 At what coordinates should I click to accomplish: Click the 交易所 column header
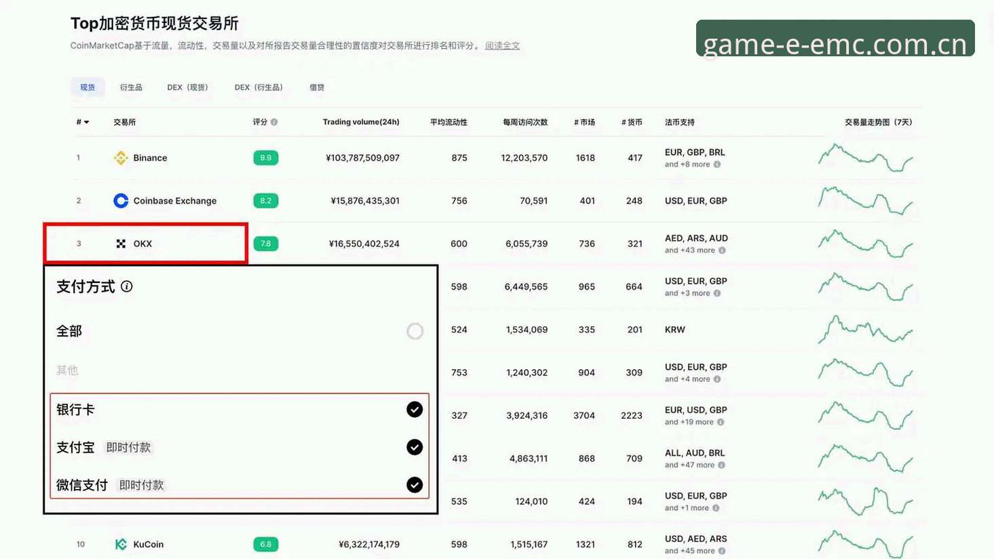(125, 122)
